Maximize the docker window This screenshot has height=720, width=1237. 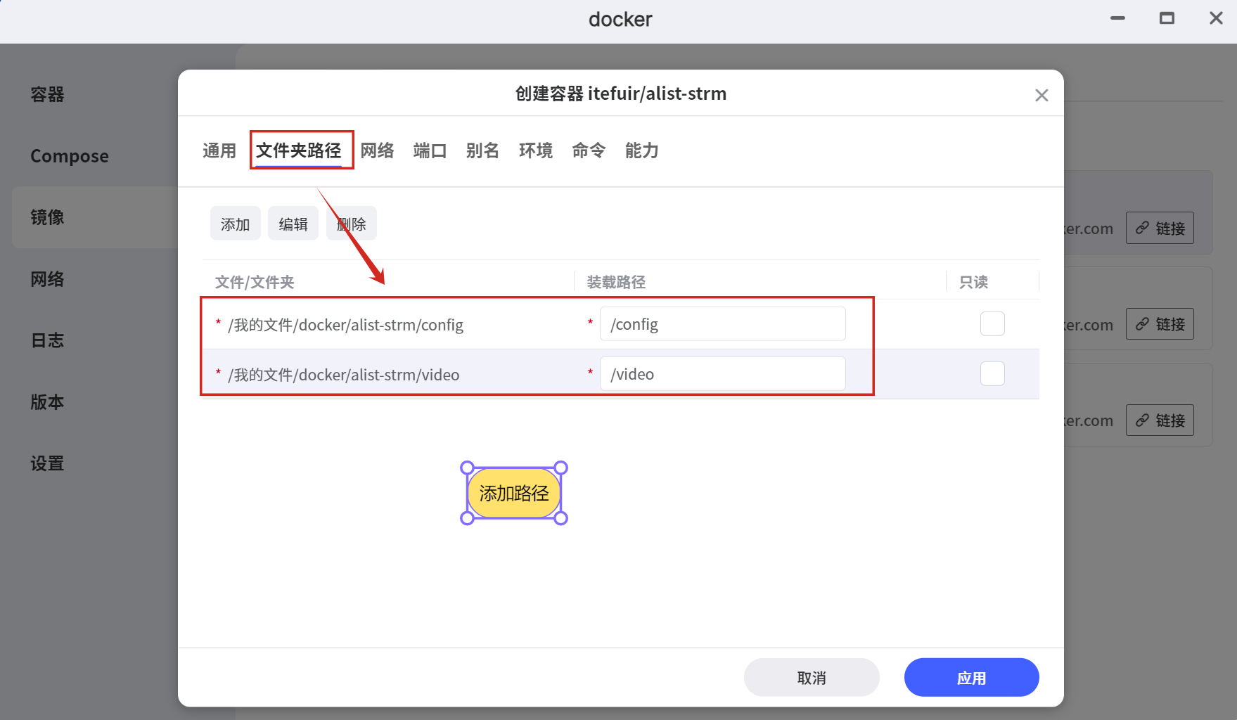tap(1167, 19)
